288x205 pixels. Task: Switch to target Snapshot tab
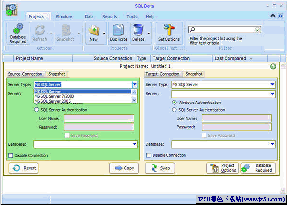coord(194,74)
